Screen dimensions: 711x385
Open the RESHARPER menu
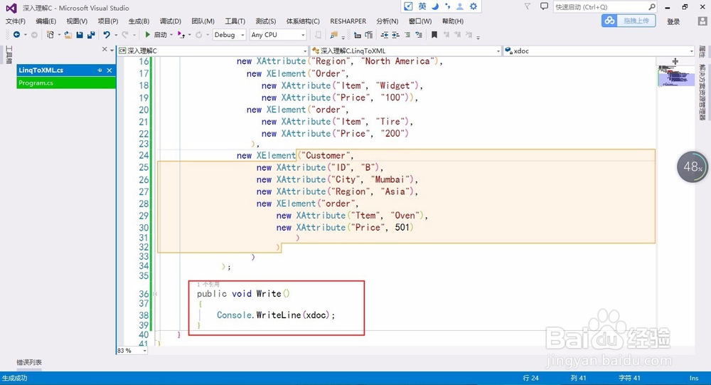[x=348, y=21]
